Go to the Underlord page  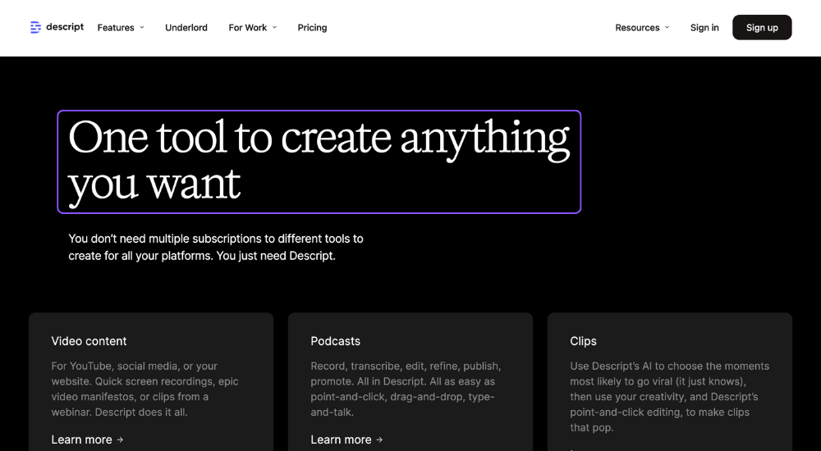[186, 28]
